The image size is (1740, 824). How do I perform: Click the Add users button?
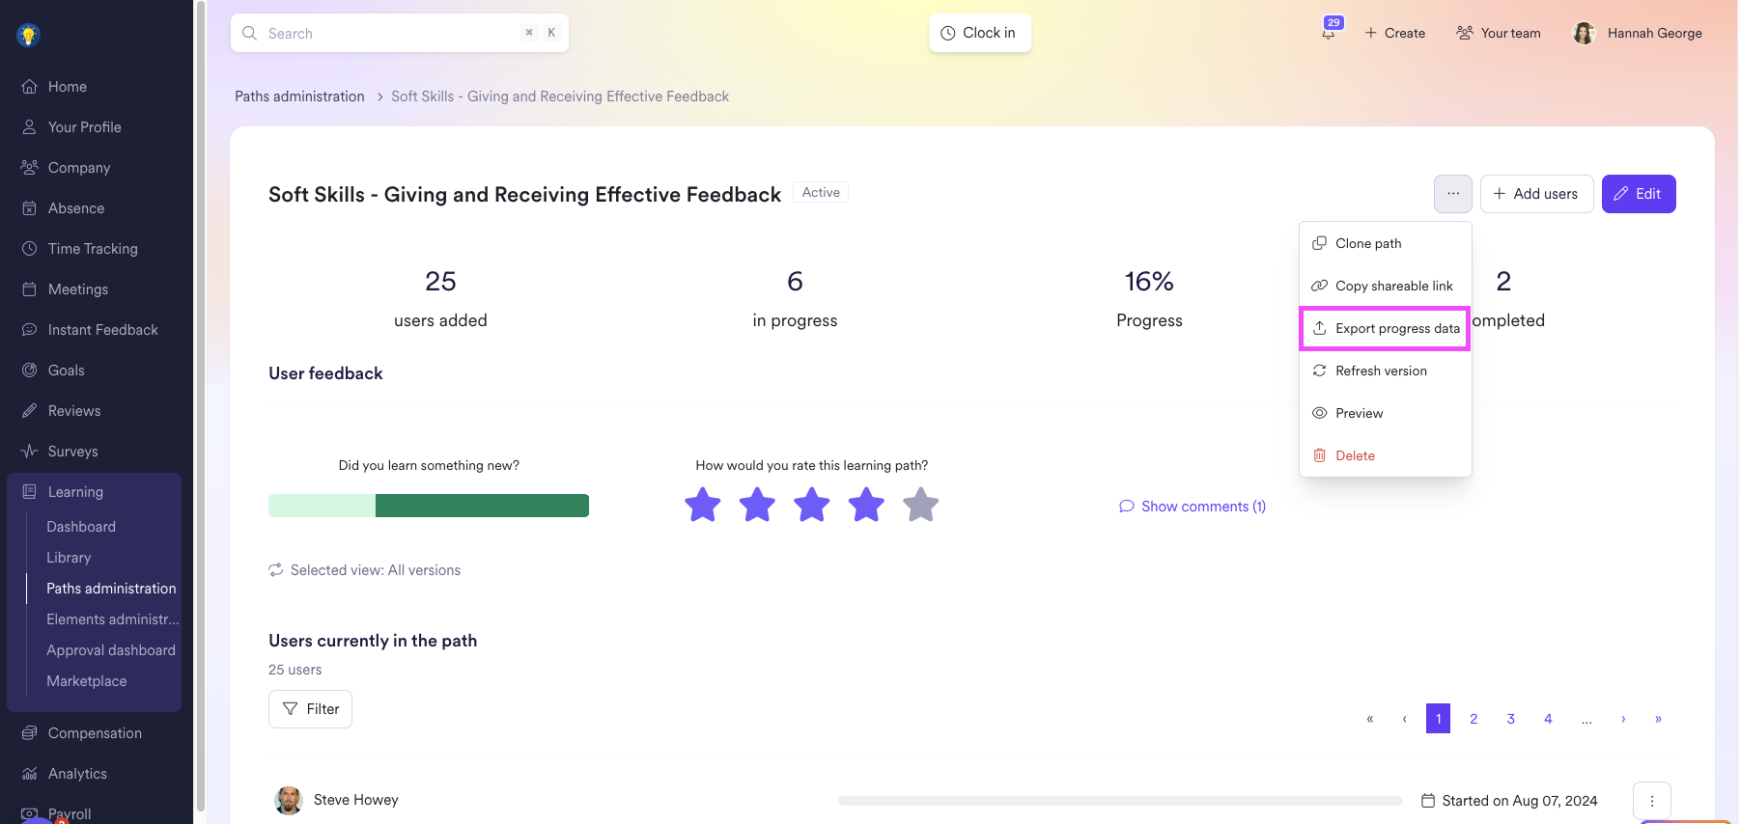point(1535,194)
